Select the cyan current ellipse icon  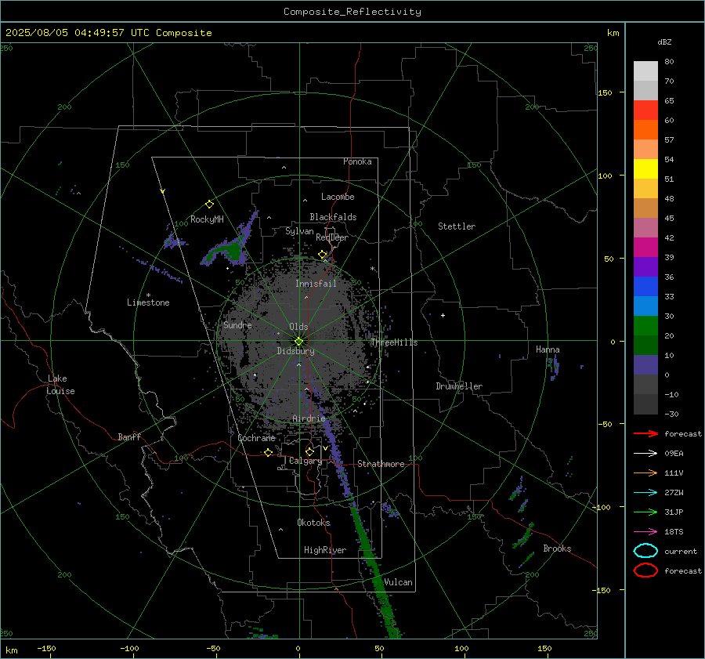click(x=645, y=551)
